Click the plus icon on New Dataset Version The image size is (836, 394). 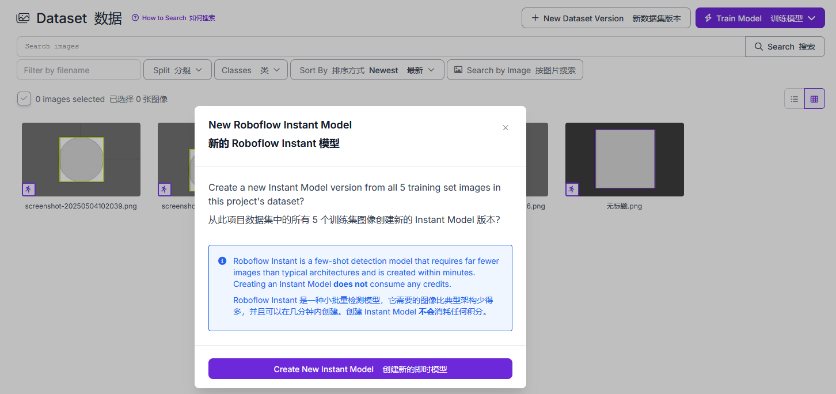click(535, 18)
